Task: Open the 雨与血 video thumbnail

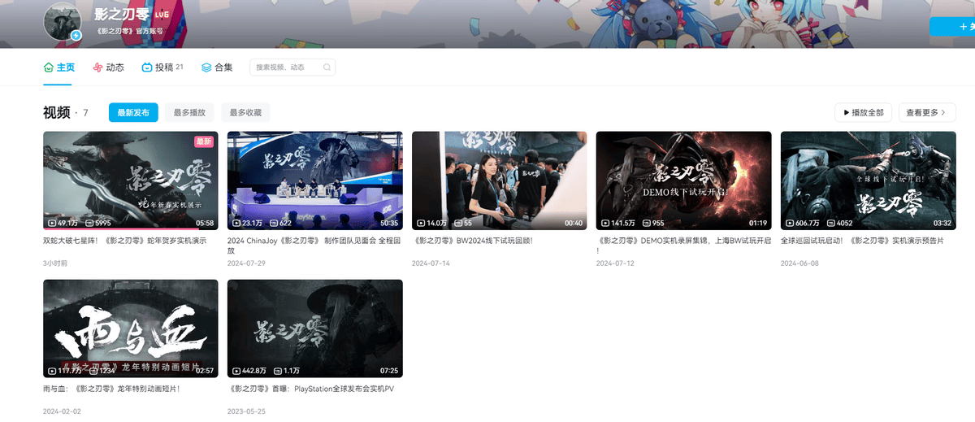Action: pos(130,328)
